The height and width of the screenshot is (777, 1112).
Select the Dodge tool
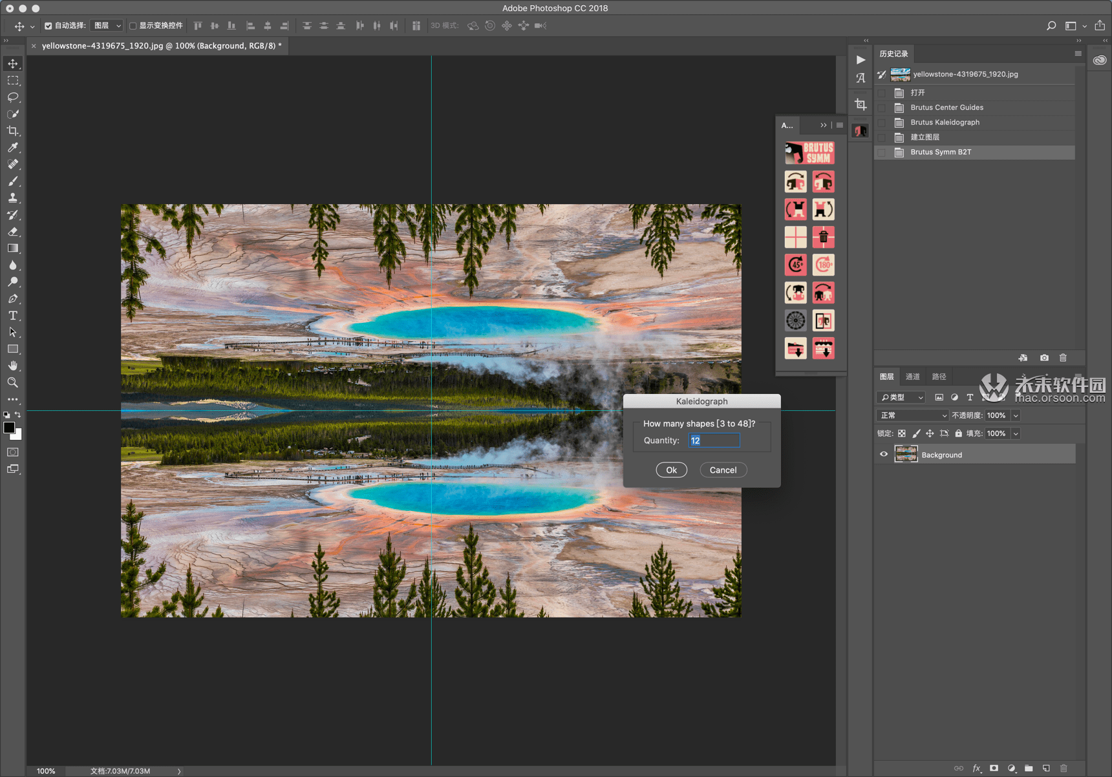tap(13, 282)
